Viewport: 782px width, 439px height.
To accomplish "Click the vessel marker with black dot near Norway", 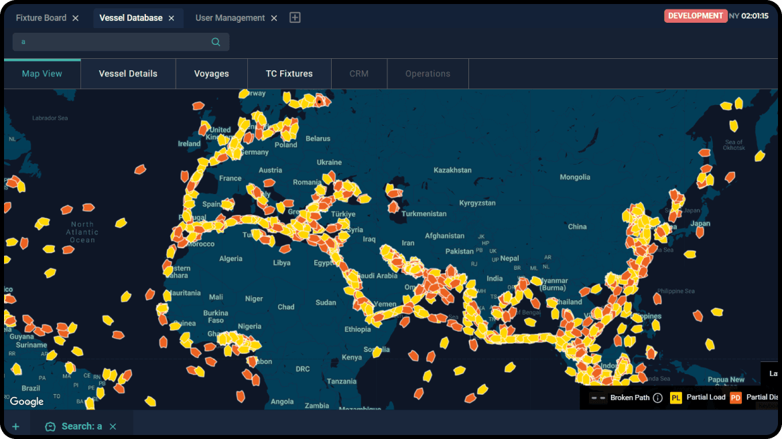I will click(x=320, y=102).
